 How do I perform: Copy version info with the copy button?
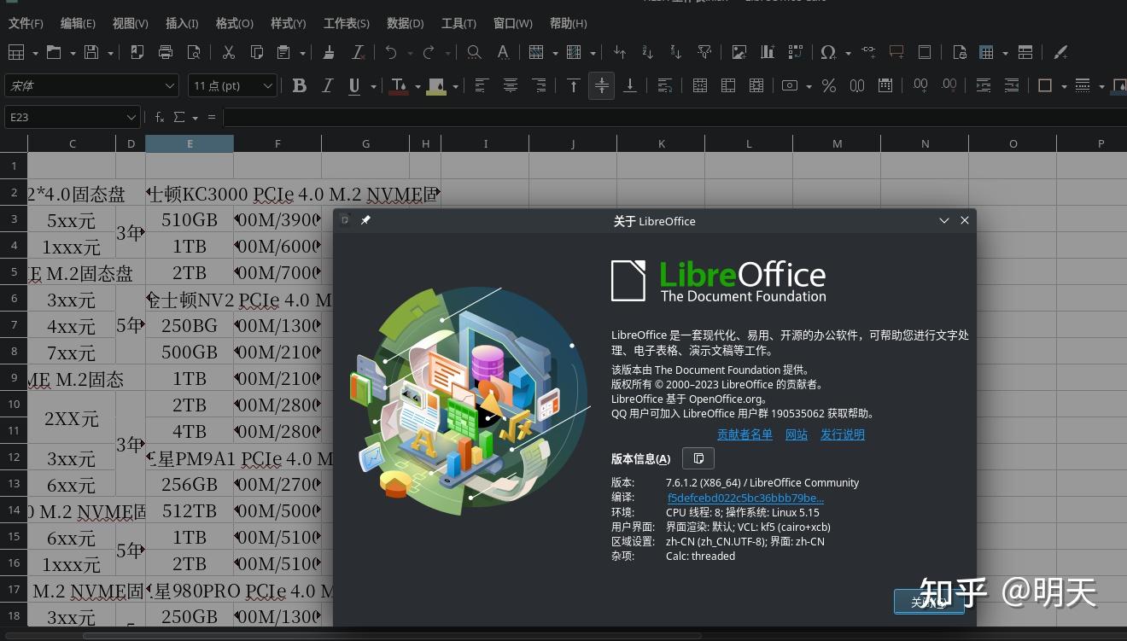pos(698,457)
